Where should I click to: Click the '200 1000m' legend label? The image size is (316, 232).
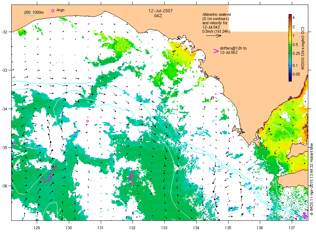34,12
